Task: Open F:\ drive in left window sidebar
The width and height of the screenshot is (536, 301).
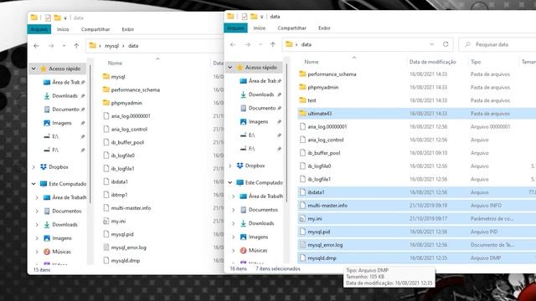Action: click(x=51, y=150)
